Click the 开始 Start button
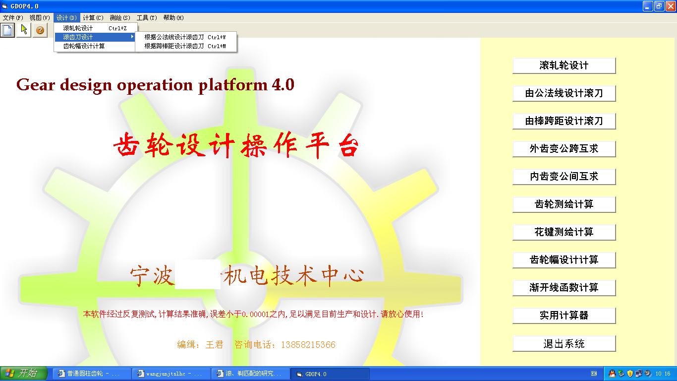Image resolution: width=677 pixels, height=381 pixels. tap(24, 374)
